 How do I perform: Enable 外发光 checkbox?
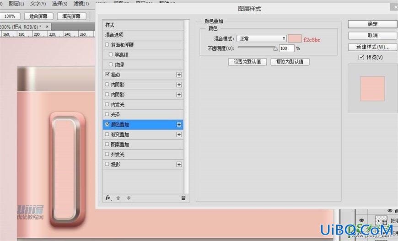click(107, 154)
